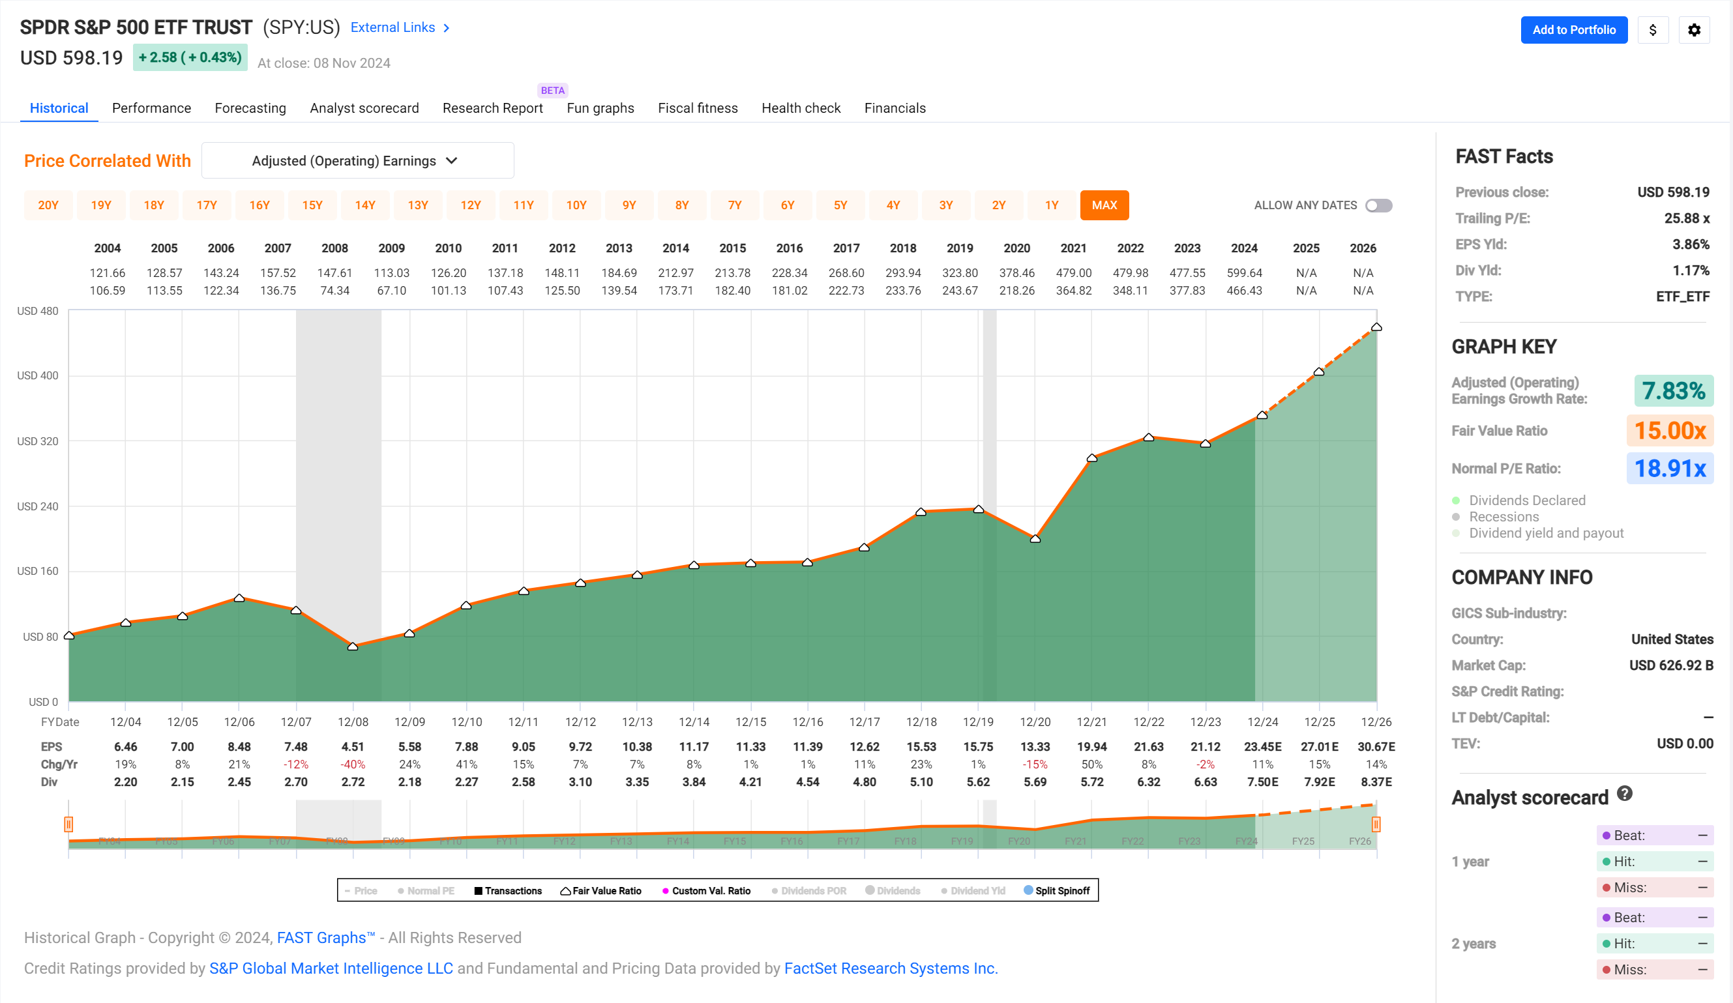Image resolution: width=1733 pixels, height=1003 pixels.
Task: Toggle Normal PE legend item
Action: click(426, 891)
